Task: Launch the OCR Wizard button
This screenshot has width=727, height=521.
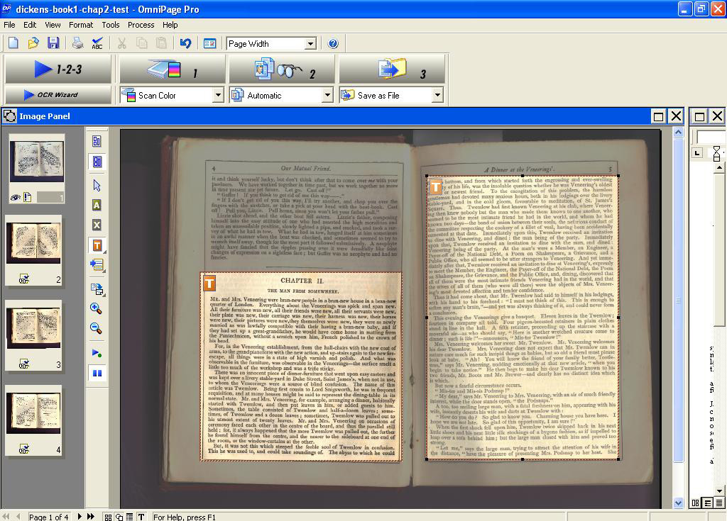Action: 58,94
